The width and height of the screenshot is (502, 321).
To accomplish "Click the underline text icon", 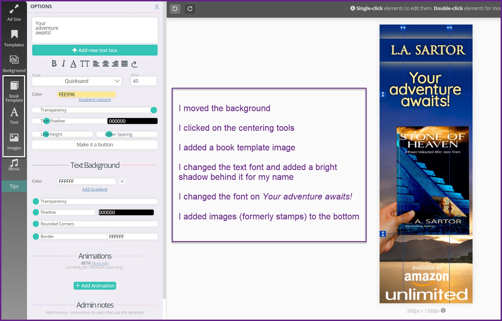I will (73, 64).
